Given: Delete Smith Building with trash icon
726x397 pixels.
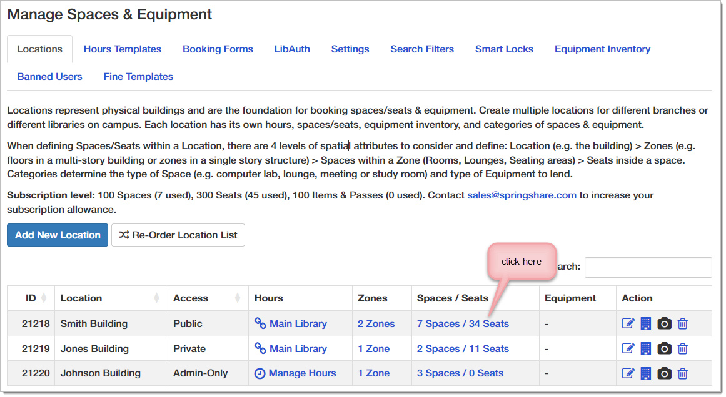Looking at the screenshot, I should click(683, 323).
